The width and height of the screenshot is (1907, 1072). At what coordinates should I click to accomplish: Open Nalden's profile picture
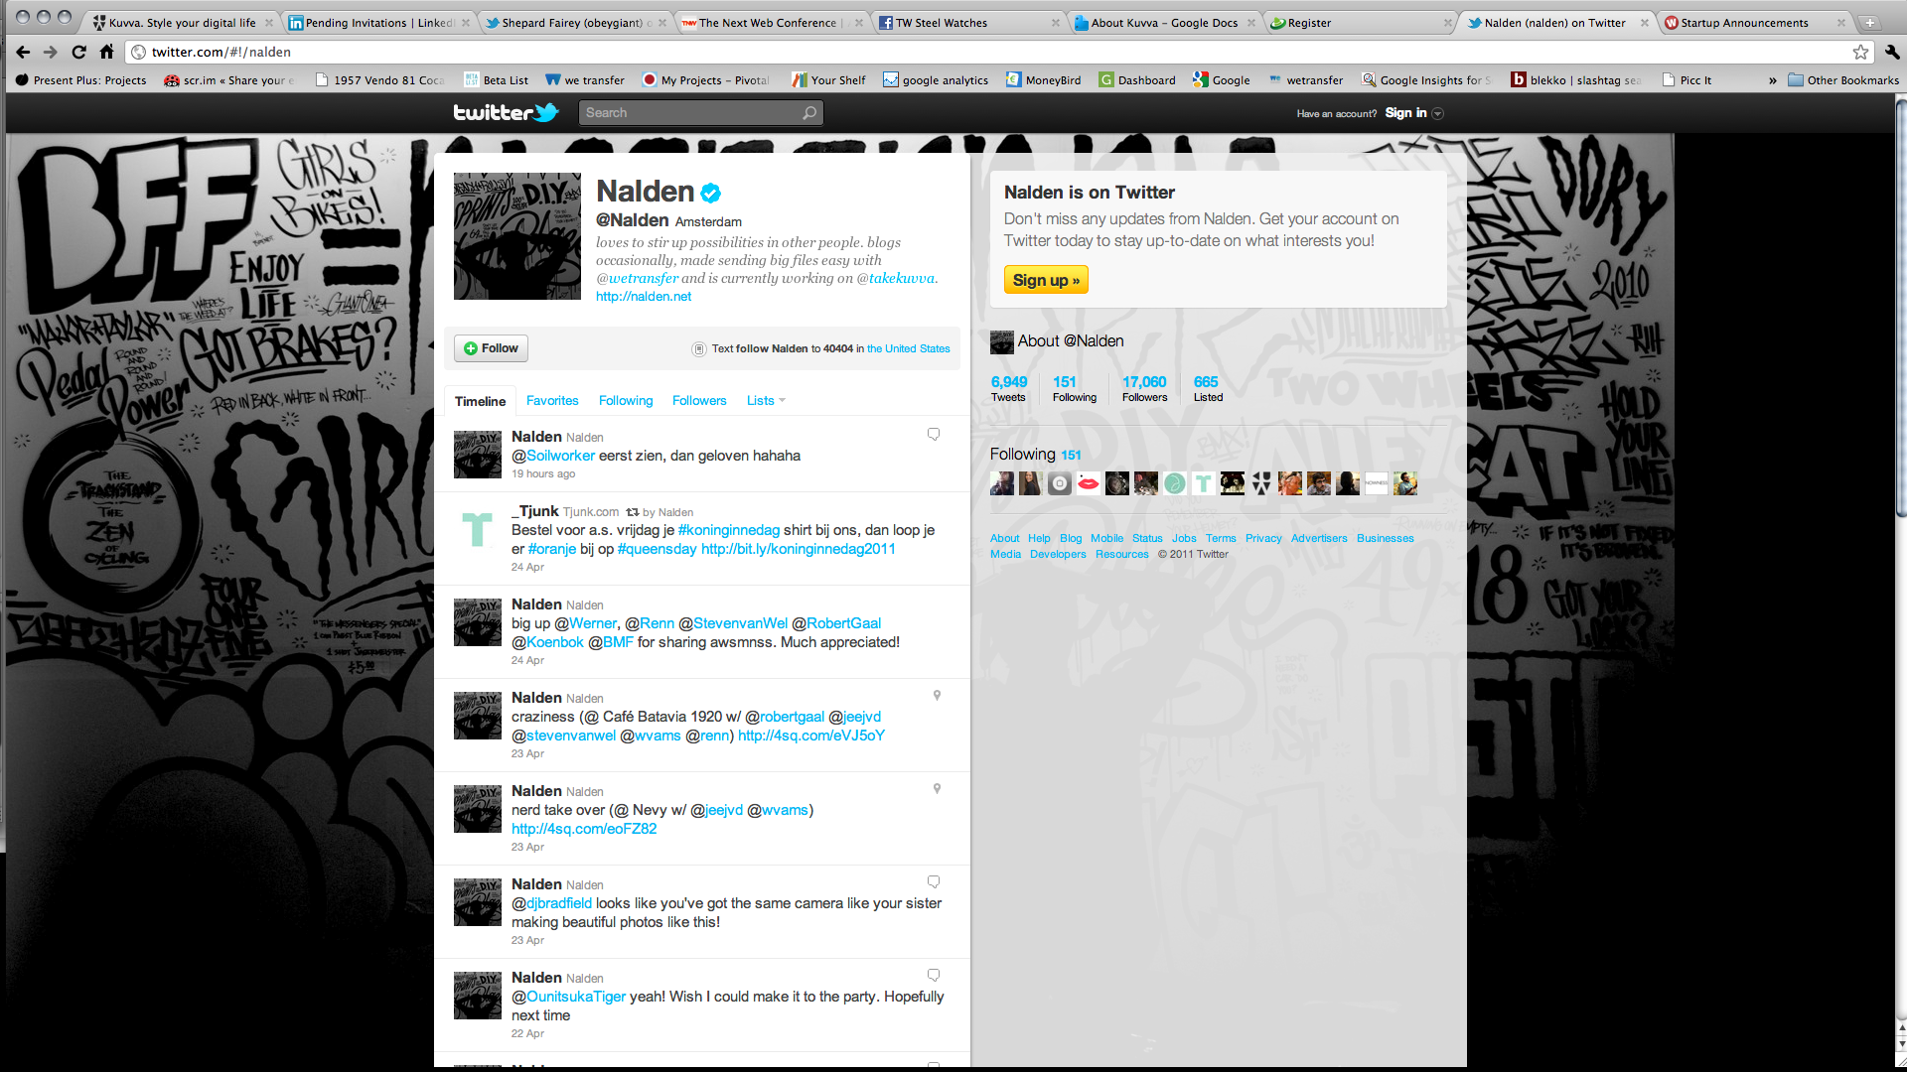(x=517, y=236)
